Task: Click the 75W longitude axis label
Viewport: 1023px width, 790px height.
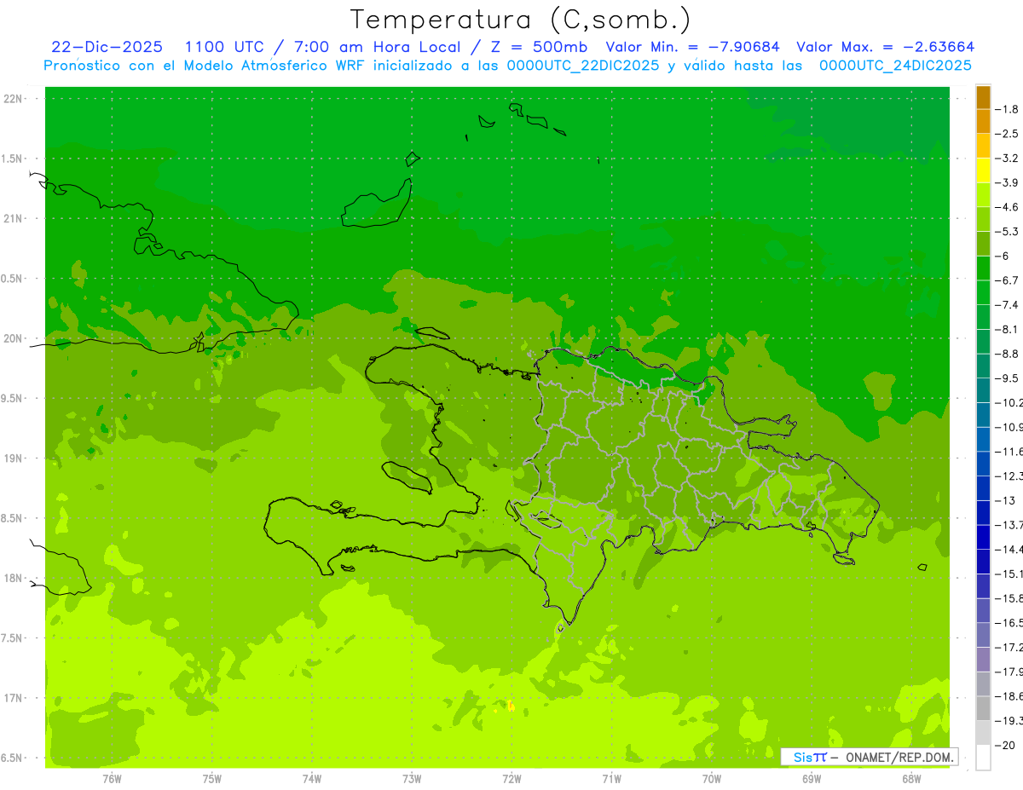Action: 212,778
